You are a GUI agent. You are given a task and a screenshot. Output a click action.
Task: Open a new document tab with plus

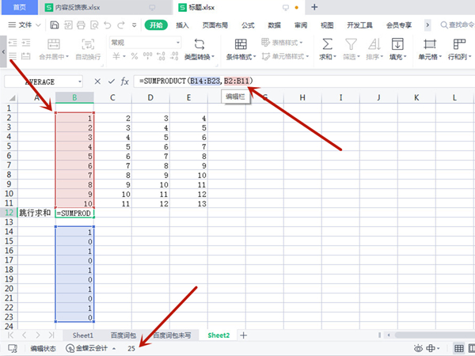click(314, 7)
